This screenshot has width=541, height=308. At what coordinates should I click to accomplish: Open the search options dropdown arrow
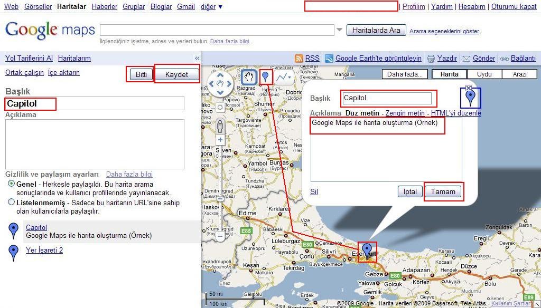(340, 30)
